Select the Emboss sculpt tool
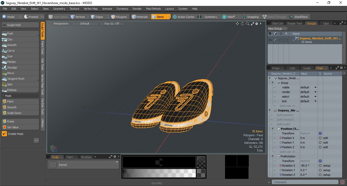This screenshot has height=186, width=347. pos(20,90)
